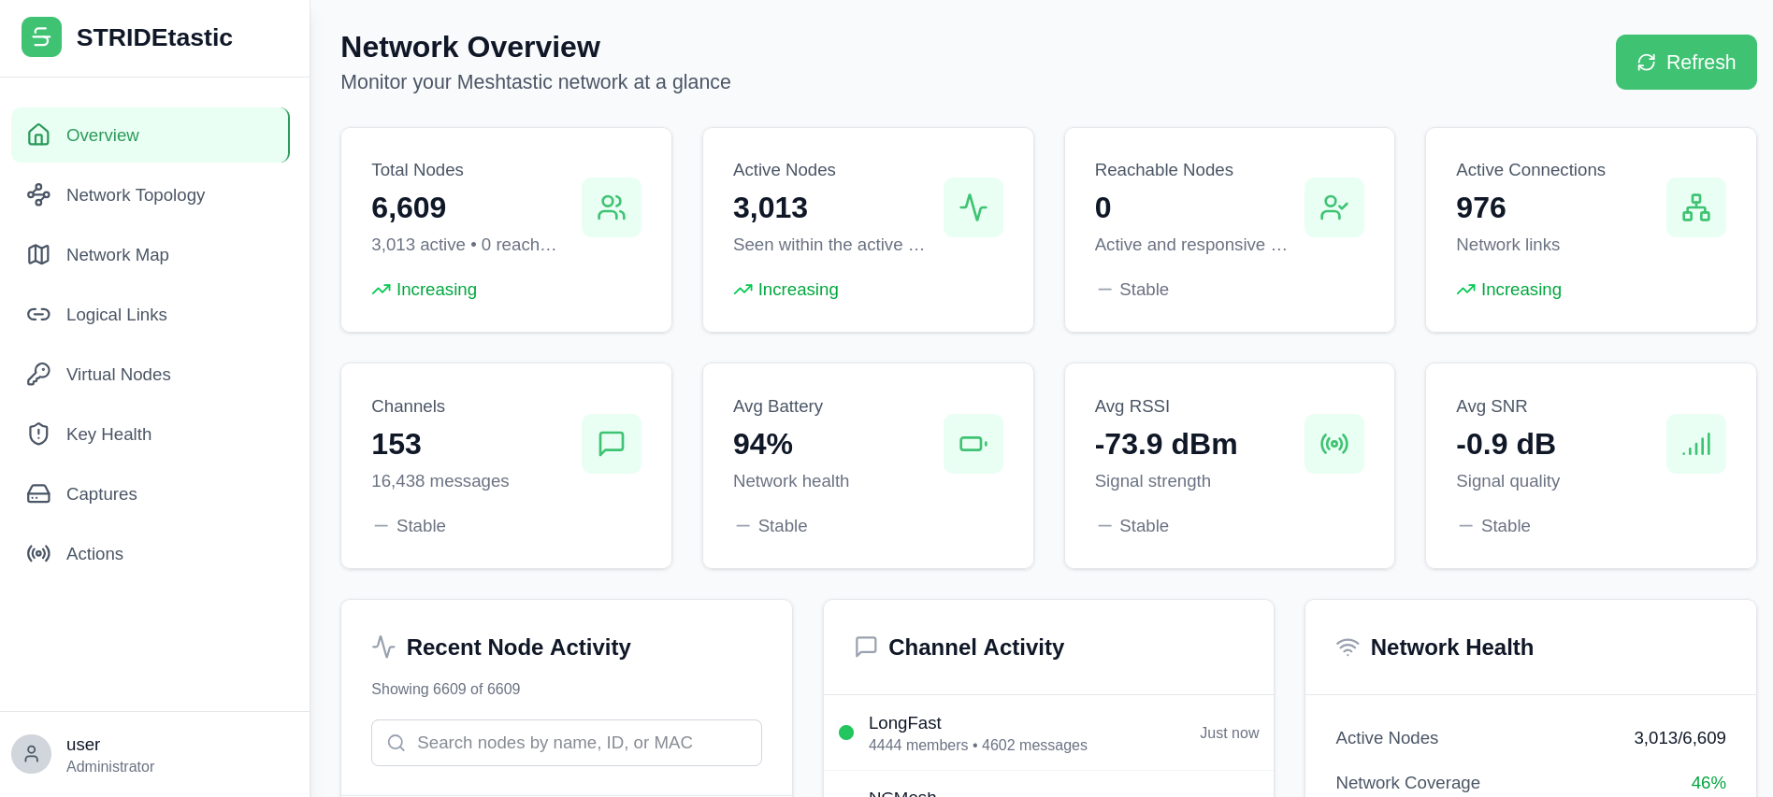Viewport: 1773px width, 797px height.
Task: Open the Network Map page
Action: 151,254
